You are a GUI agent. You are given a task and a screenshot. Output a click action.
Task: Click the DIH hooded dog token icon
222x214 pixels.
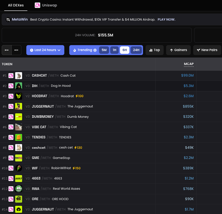pos(19,86)
